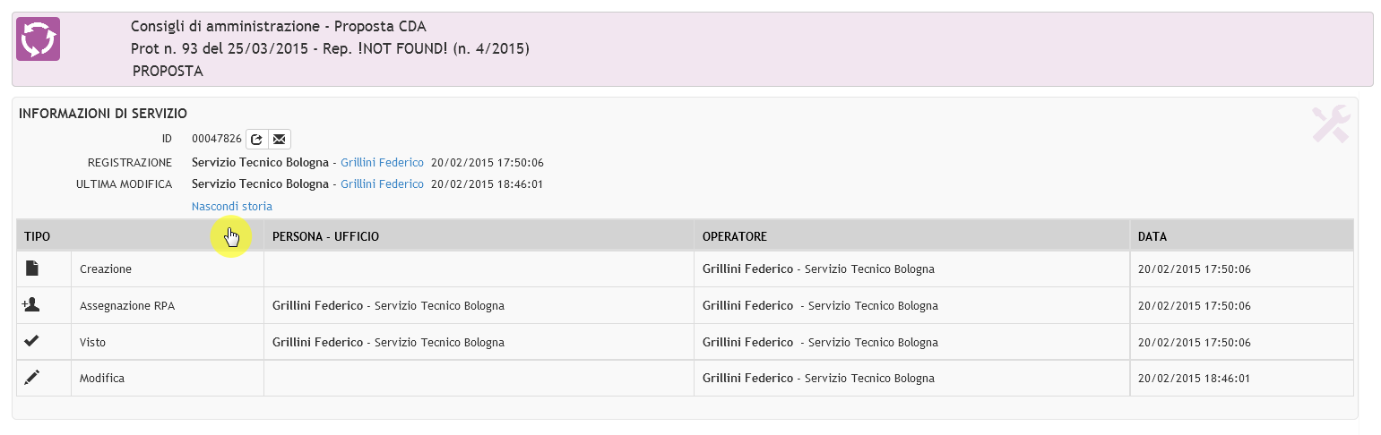This screenshot has height=435, width=1381.
Task: Click the share icon next to ID 00047826
Action: (256, 139)
